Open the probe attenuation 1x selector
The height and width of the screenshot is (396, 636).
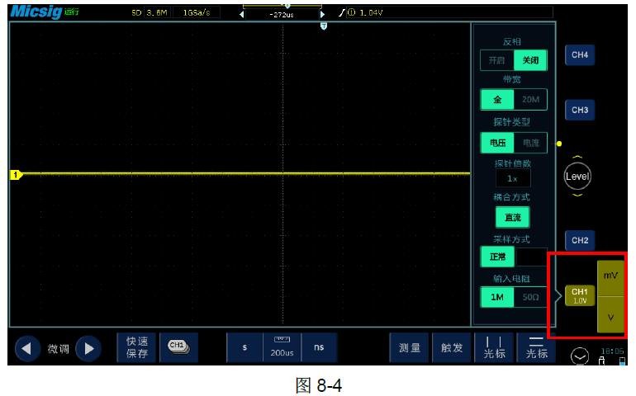513,178
